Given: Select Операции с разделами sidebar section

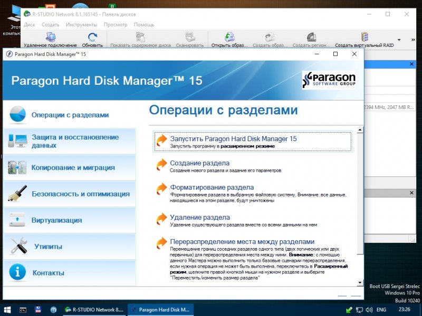Looking at the screenshot, I should (70, 115).
